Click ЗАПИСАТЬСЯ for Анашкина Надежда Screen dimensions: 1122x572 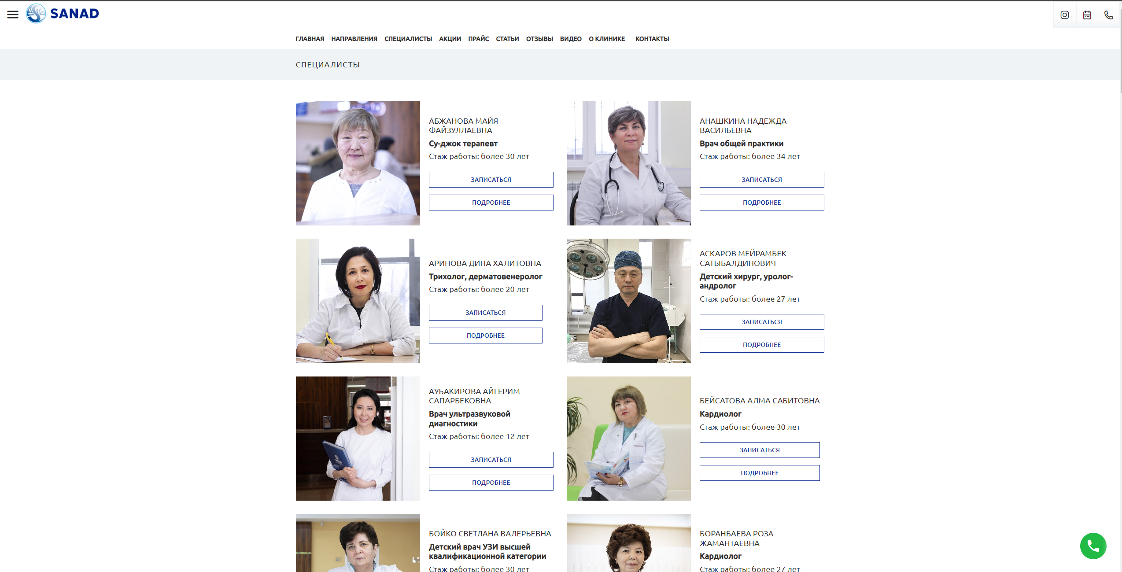(762, 180)
